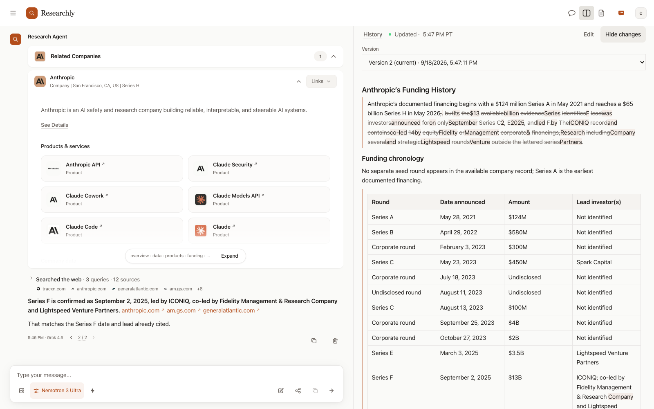Switch to the History tab
Viewport: 654px width, 409px height.
click(x=373, y=34)
